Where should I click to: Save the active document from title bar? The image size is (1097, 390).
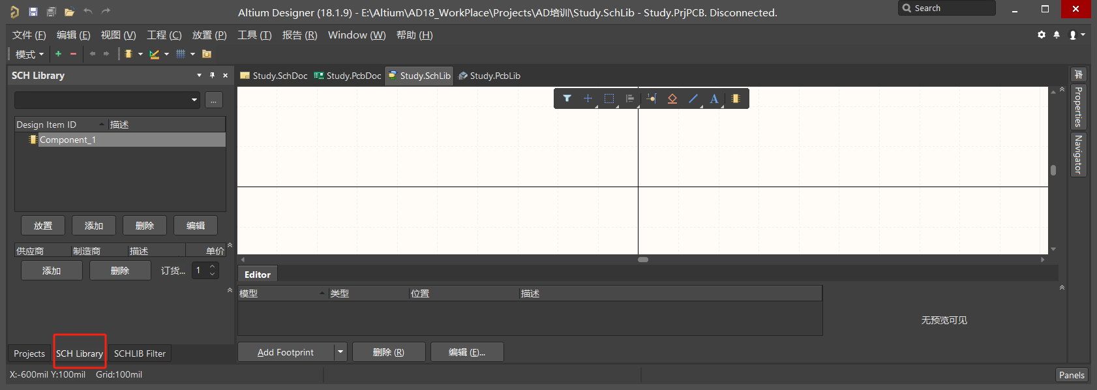click(x=33, y=12)
